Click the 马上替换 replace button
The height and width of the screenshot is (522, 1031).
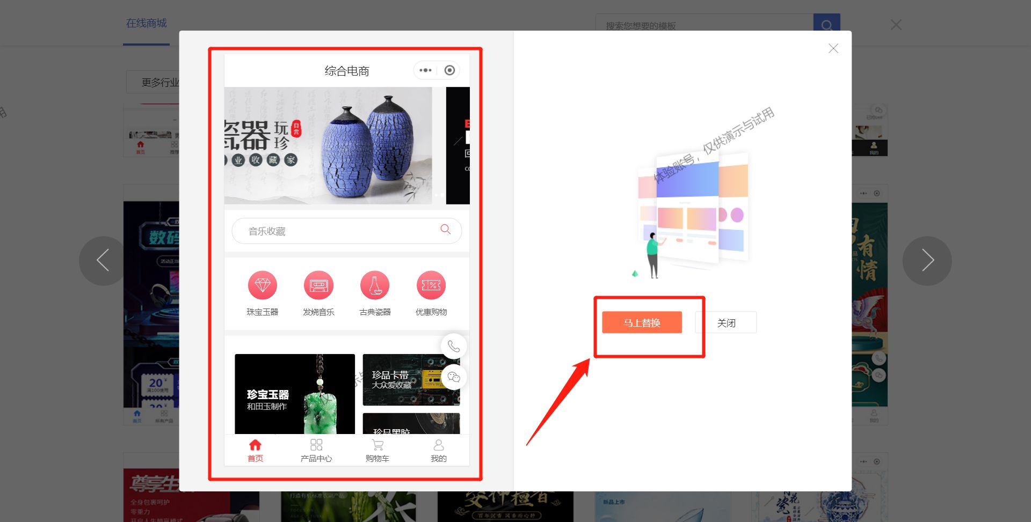[x=642, y=322]
